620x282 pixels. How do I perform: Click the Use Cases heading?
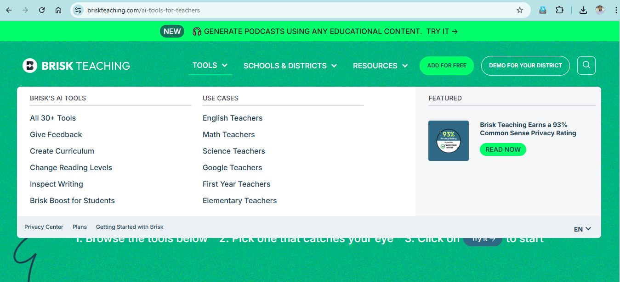point(221,98)
